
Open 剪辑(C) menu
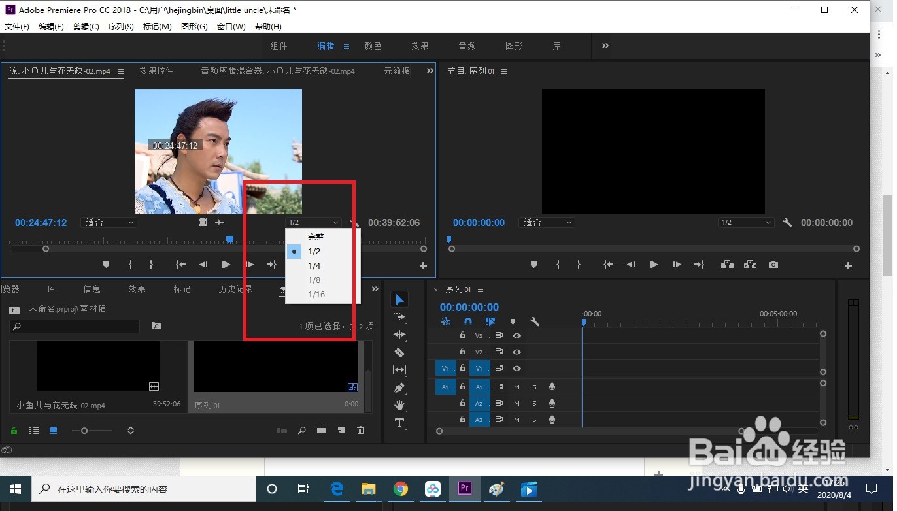(86, 27)
